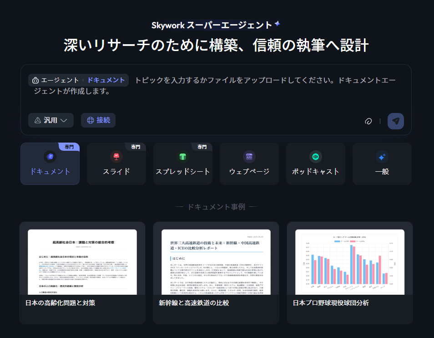Click the send (paper plane) button
Image resolution: width=434 pixels, height=338 pixels.
coord(395,121)
